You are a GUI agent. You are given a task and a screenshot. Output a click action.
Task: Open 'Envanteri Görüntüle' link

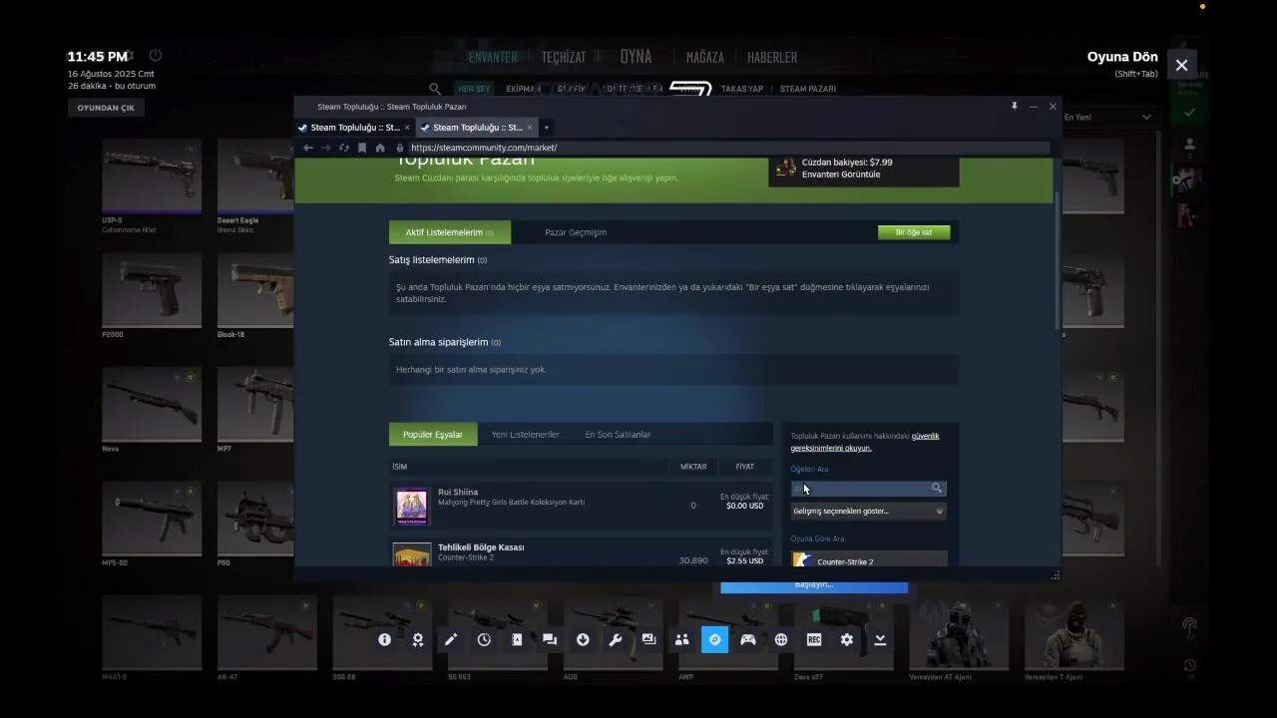pos(841,175)
